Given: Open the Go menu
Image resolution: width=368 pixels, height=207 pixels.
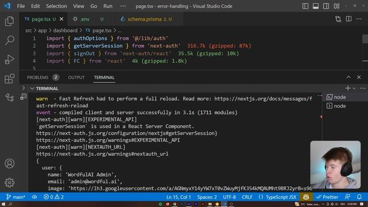Looking at the screenshot, I should click(94, 6).
